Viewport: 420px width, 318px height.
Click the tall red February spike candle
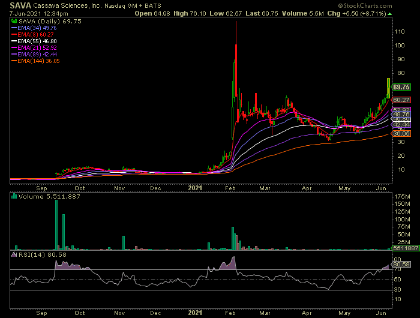click(x=236, y=59)
